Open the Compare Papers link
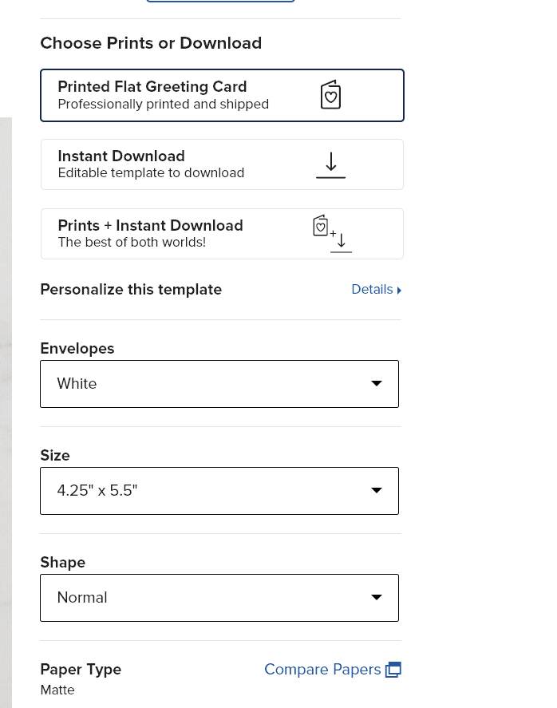The width and height of the screenshot is (557, 708). [333, 669]
